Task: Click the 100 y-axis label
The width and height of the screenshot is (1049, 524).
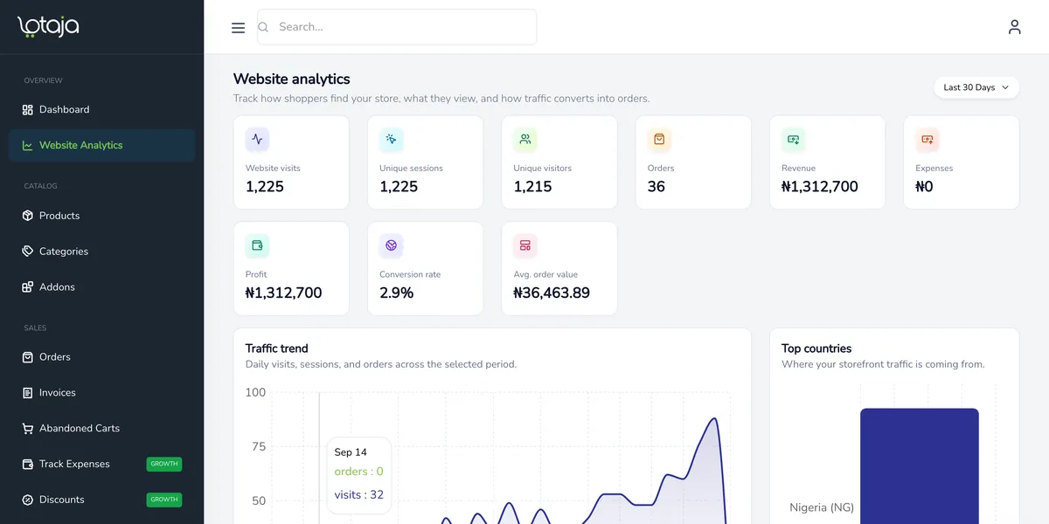Action: click(255, 393)
